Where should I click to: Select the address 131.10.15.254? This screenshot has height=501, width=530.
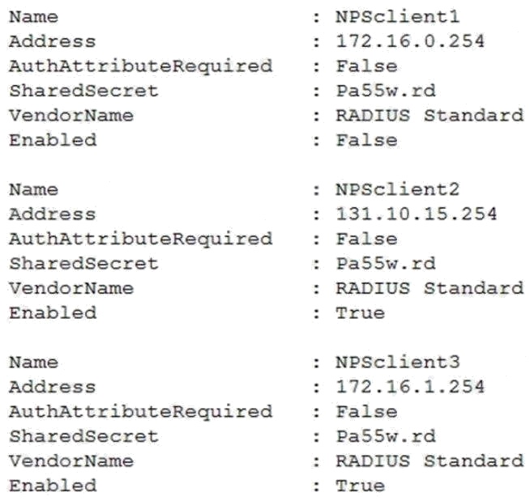coord(417,214)
